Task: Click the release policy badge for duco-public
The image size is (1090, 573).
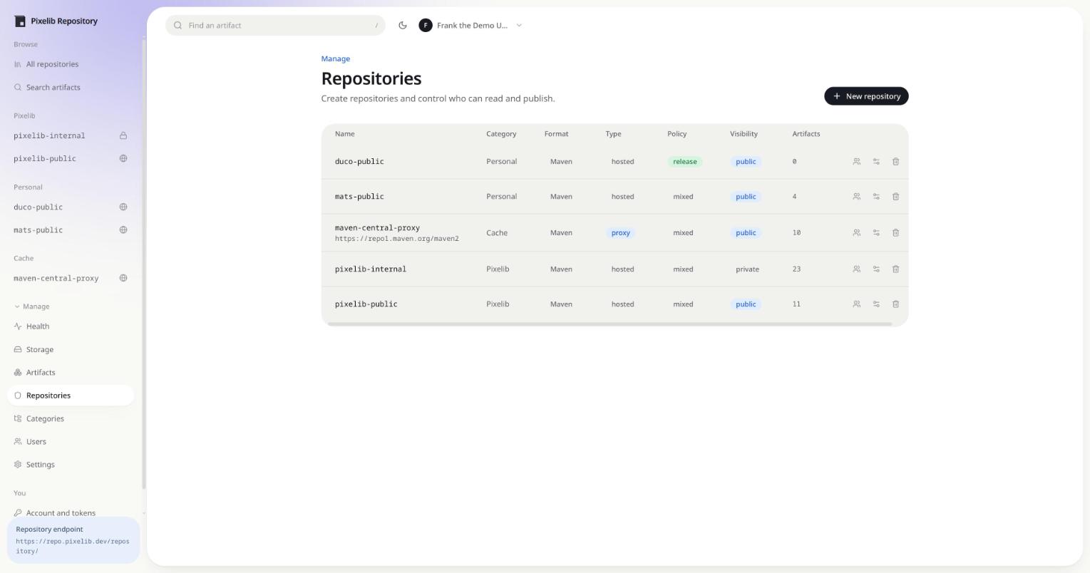Action: pyautogui.click(x=685, y=162)
